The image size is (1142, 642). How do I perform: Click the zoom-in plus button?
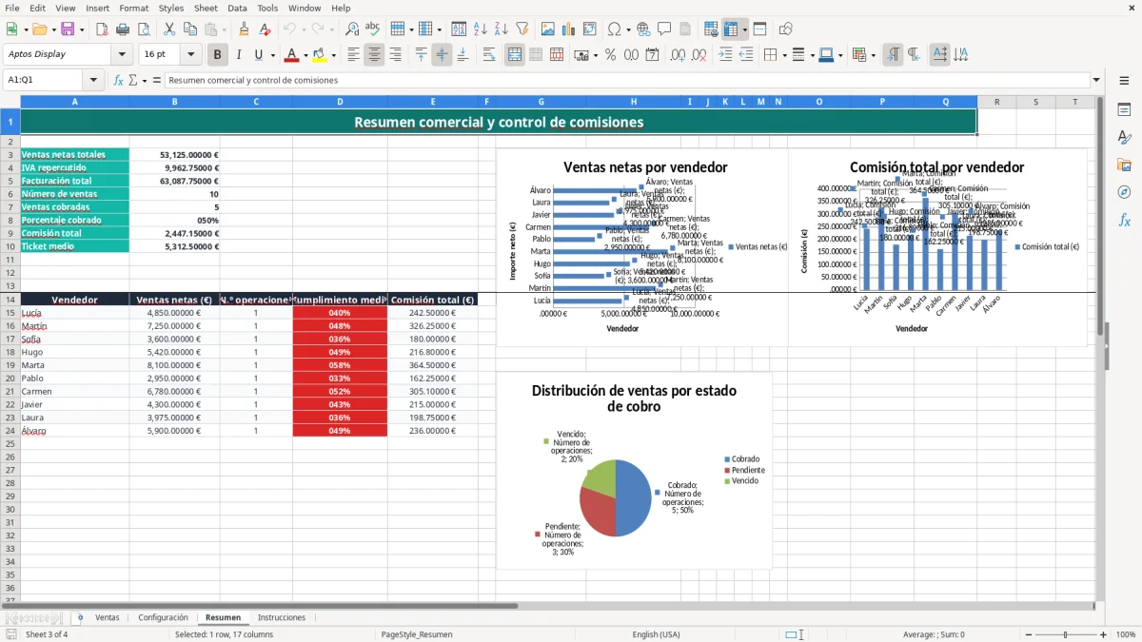1103,634
